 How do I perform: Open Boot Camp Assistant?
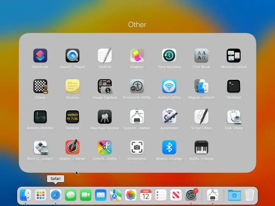(x=41, y=148)
